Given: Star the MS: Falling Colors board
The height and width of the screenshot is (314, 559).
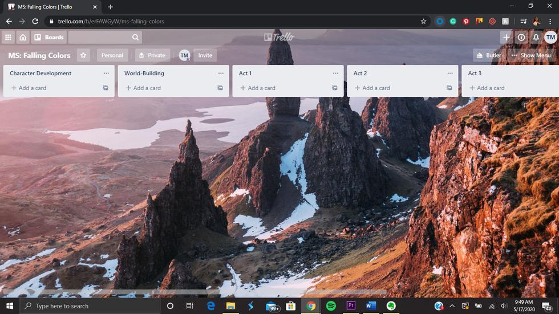Looking at the screenshot, I should coord(83,55).
